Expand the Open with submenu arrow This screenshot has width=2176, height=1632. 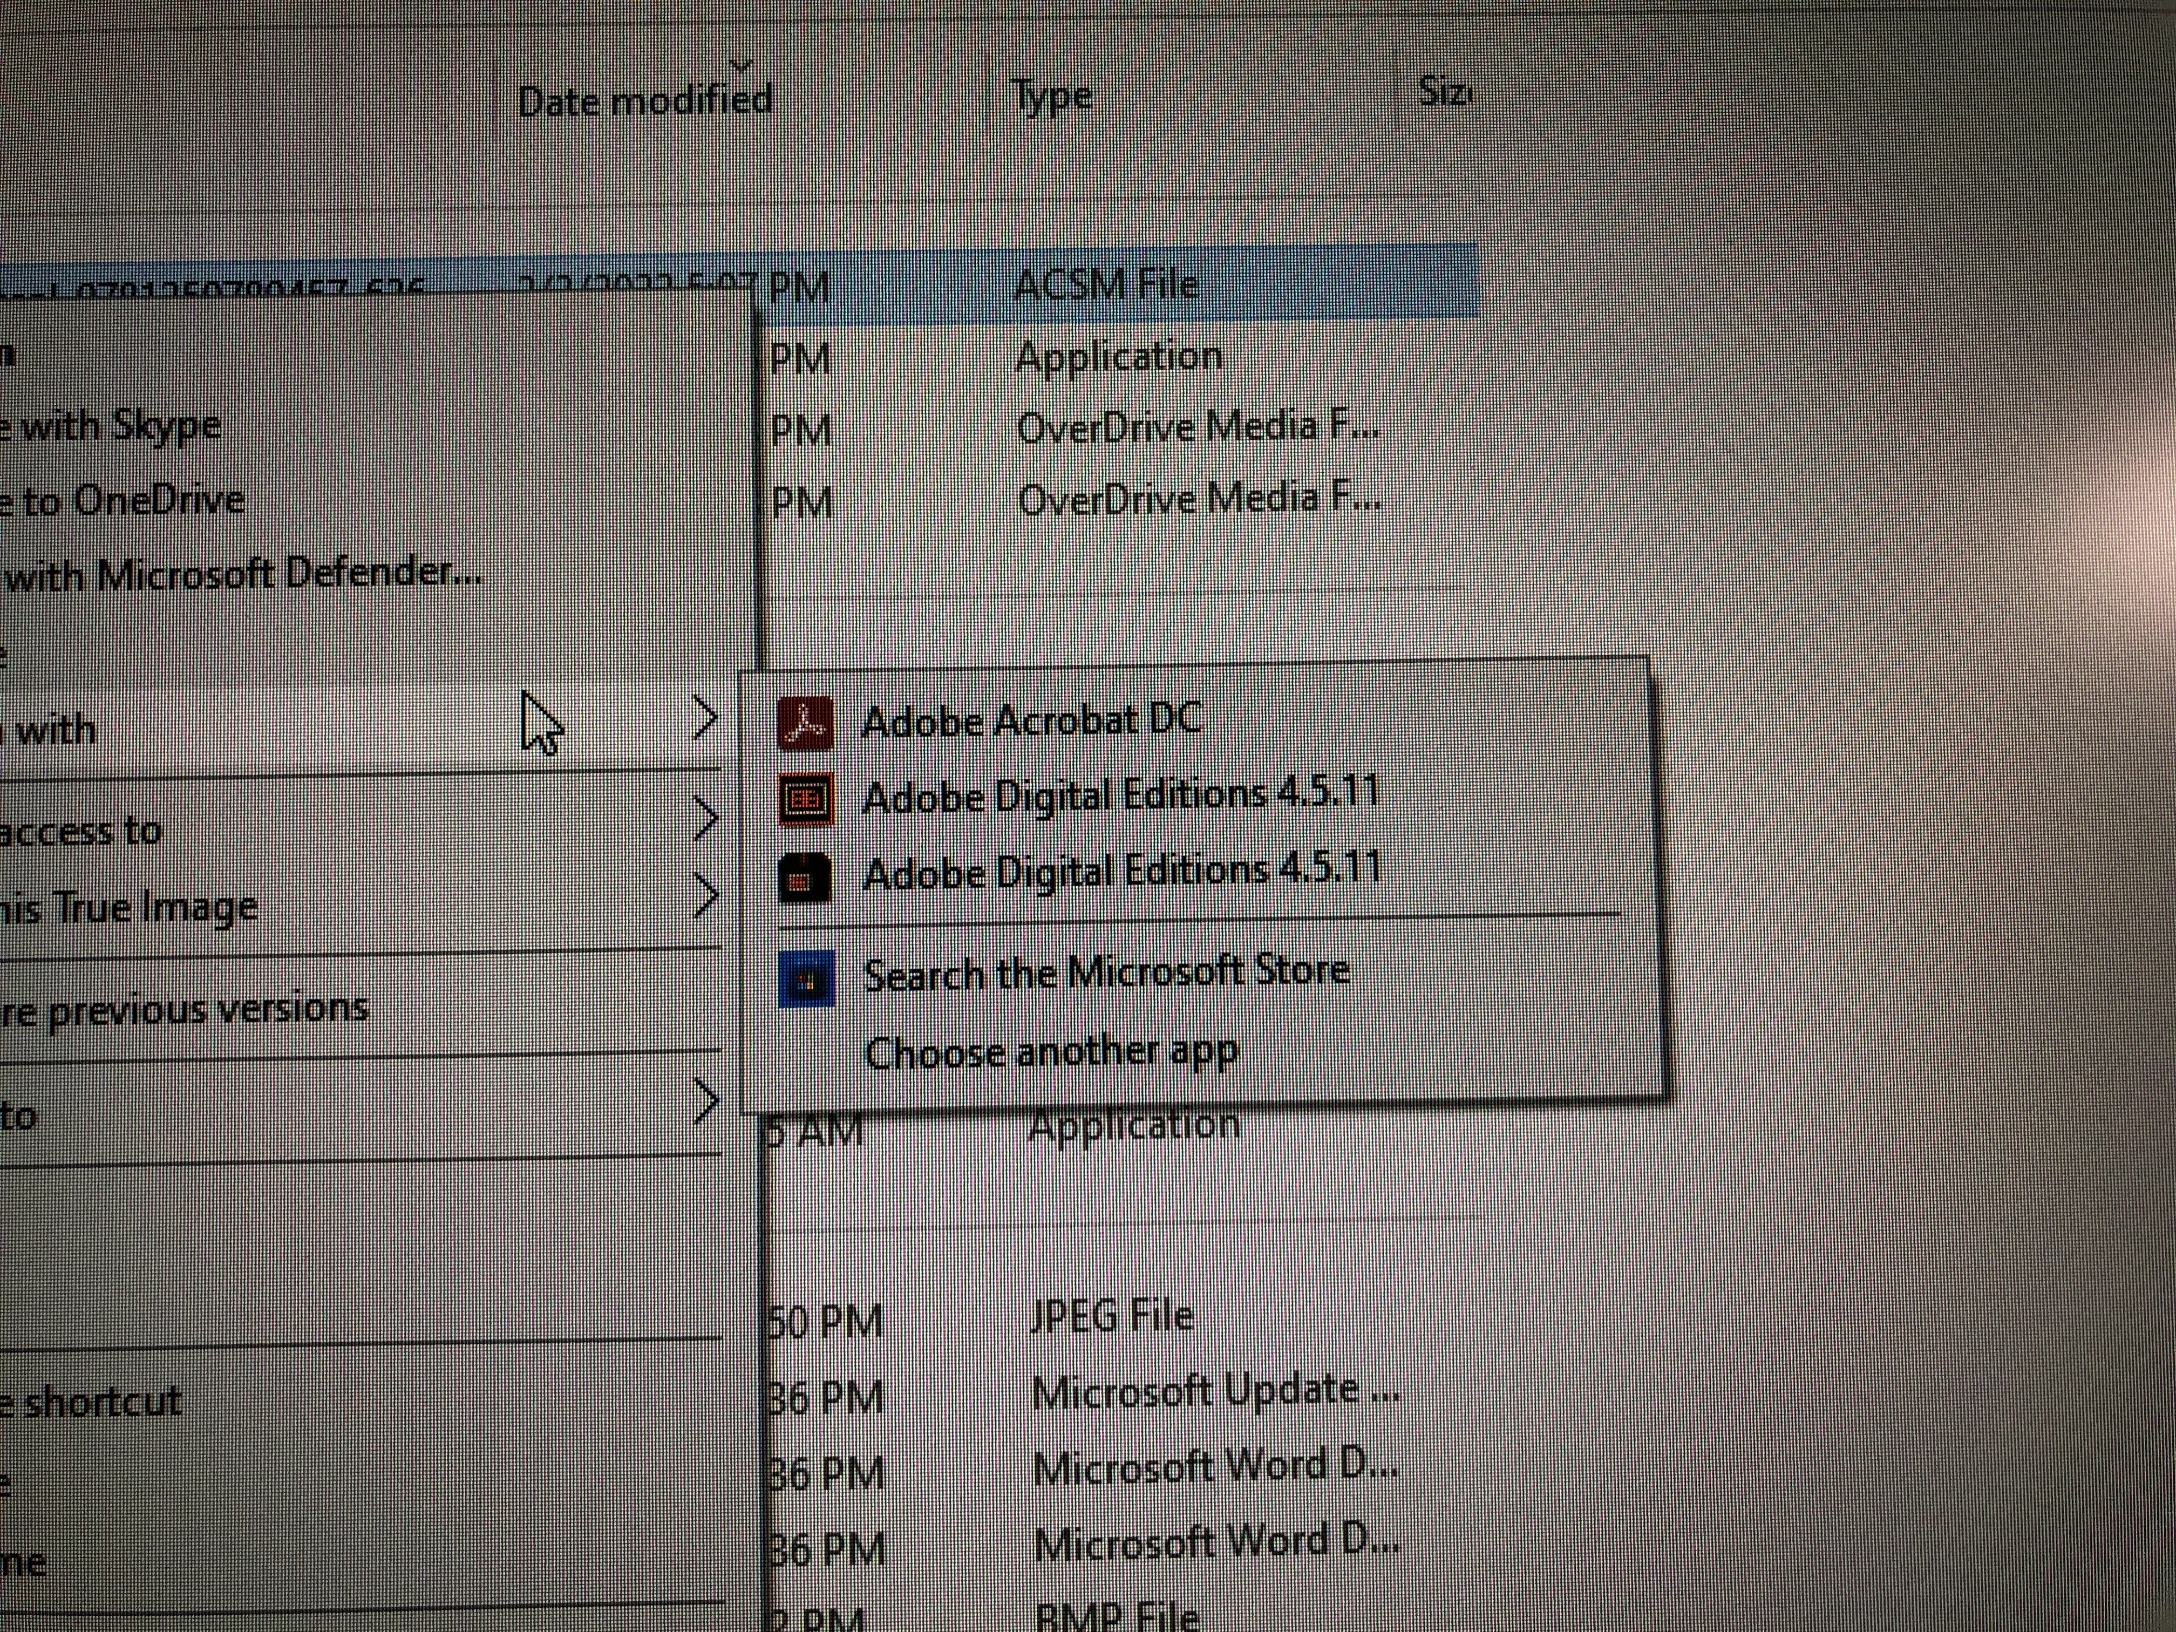point(704,719)
